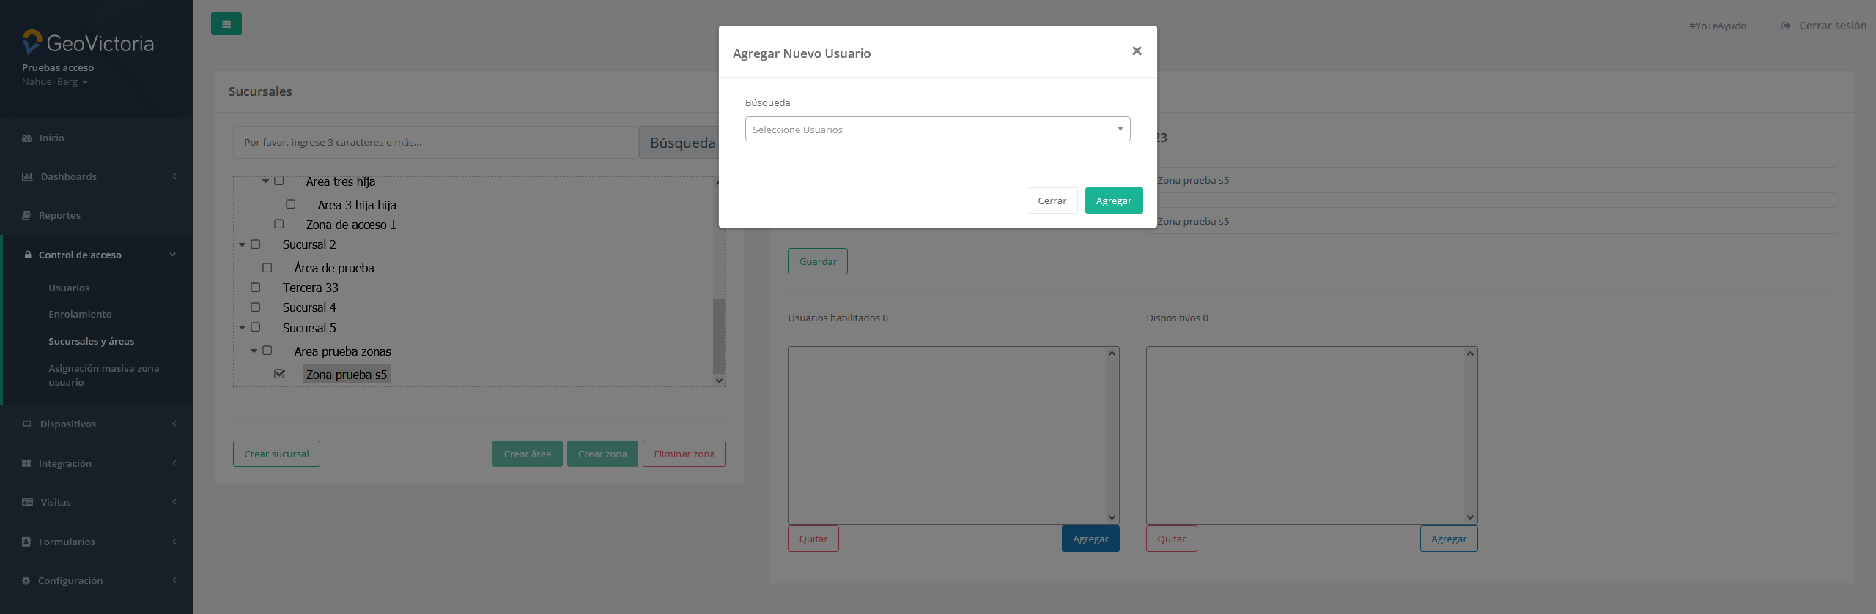Click the hamburger menu toggle icon
1876x614 pixels.
click(226, 24)
